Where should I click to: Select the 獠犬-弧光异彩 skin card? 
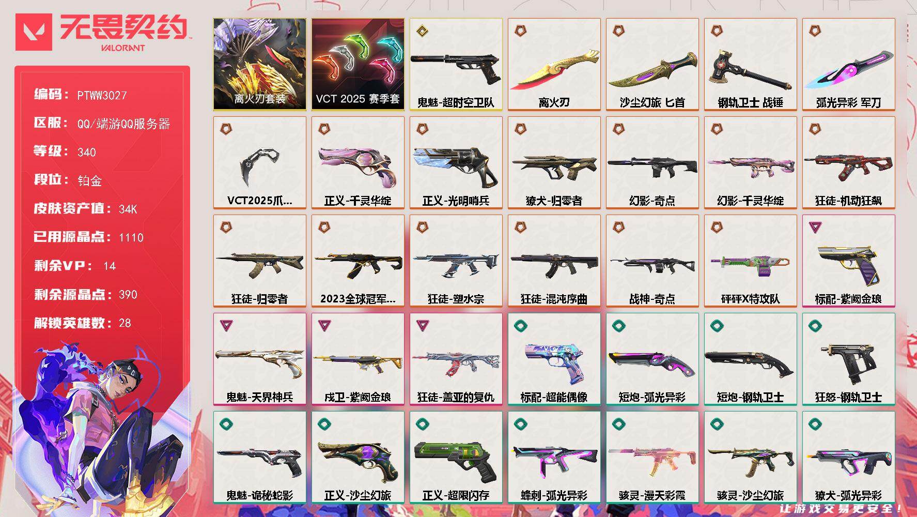pyautogui.click(x=848, y=457)
